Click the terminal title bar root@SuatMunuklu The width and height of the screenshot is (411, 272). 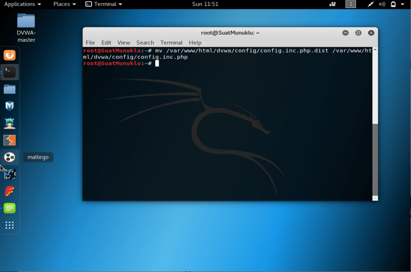click(230, 33)
